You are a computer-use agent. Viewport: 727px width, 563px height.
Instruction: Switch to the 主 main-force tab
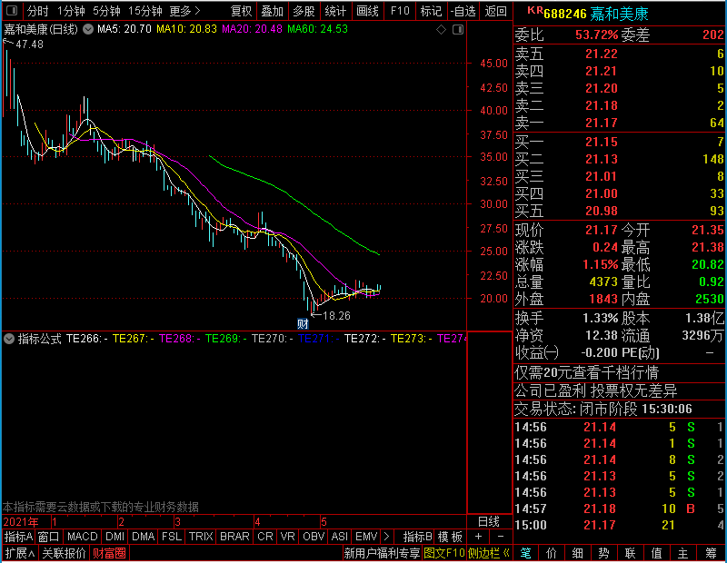[683, 553]
